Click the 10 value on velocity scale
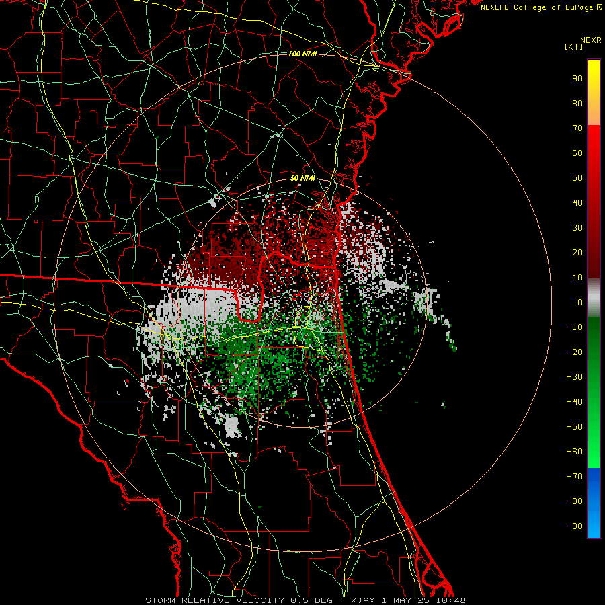 [x=577, y=278]
